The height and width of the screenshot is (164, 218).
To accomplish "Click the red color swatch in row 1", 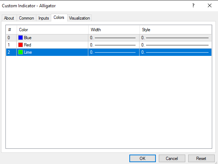I will (21, 45).
